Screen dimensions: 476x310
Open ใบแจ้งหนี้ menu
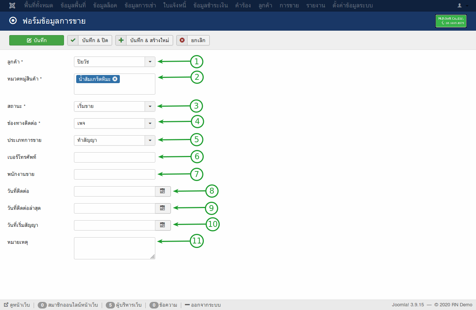(x=175, y=6)
